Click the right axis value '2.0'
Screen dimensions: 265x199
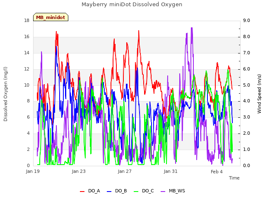pyautogui.click(x=246, y=133)
